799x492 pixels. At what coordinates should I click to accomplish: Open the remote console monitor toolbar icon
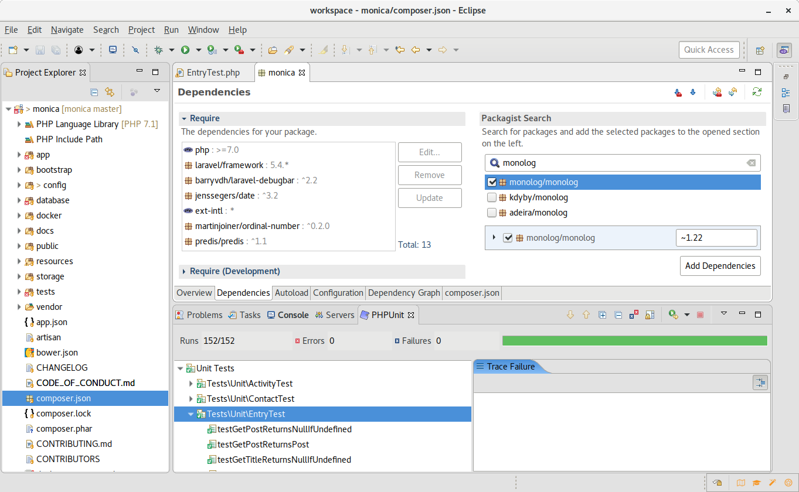(113, 50)
